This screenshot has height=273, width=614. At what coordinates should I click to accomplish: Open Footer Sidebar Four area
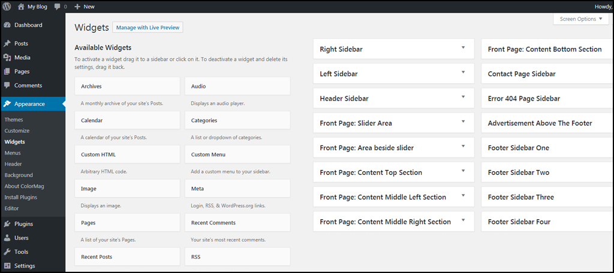click(x=547, y=222)
